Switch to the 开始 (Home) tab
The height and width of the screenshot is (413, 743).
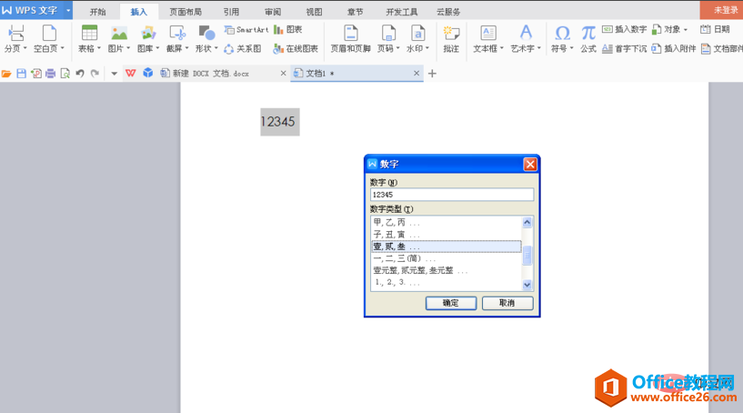(97, 12)
